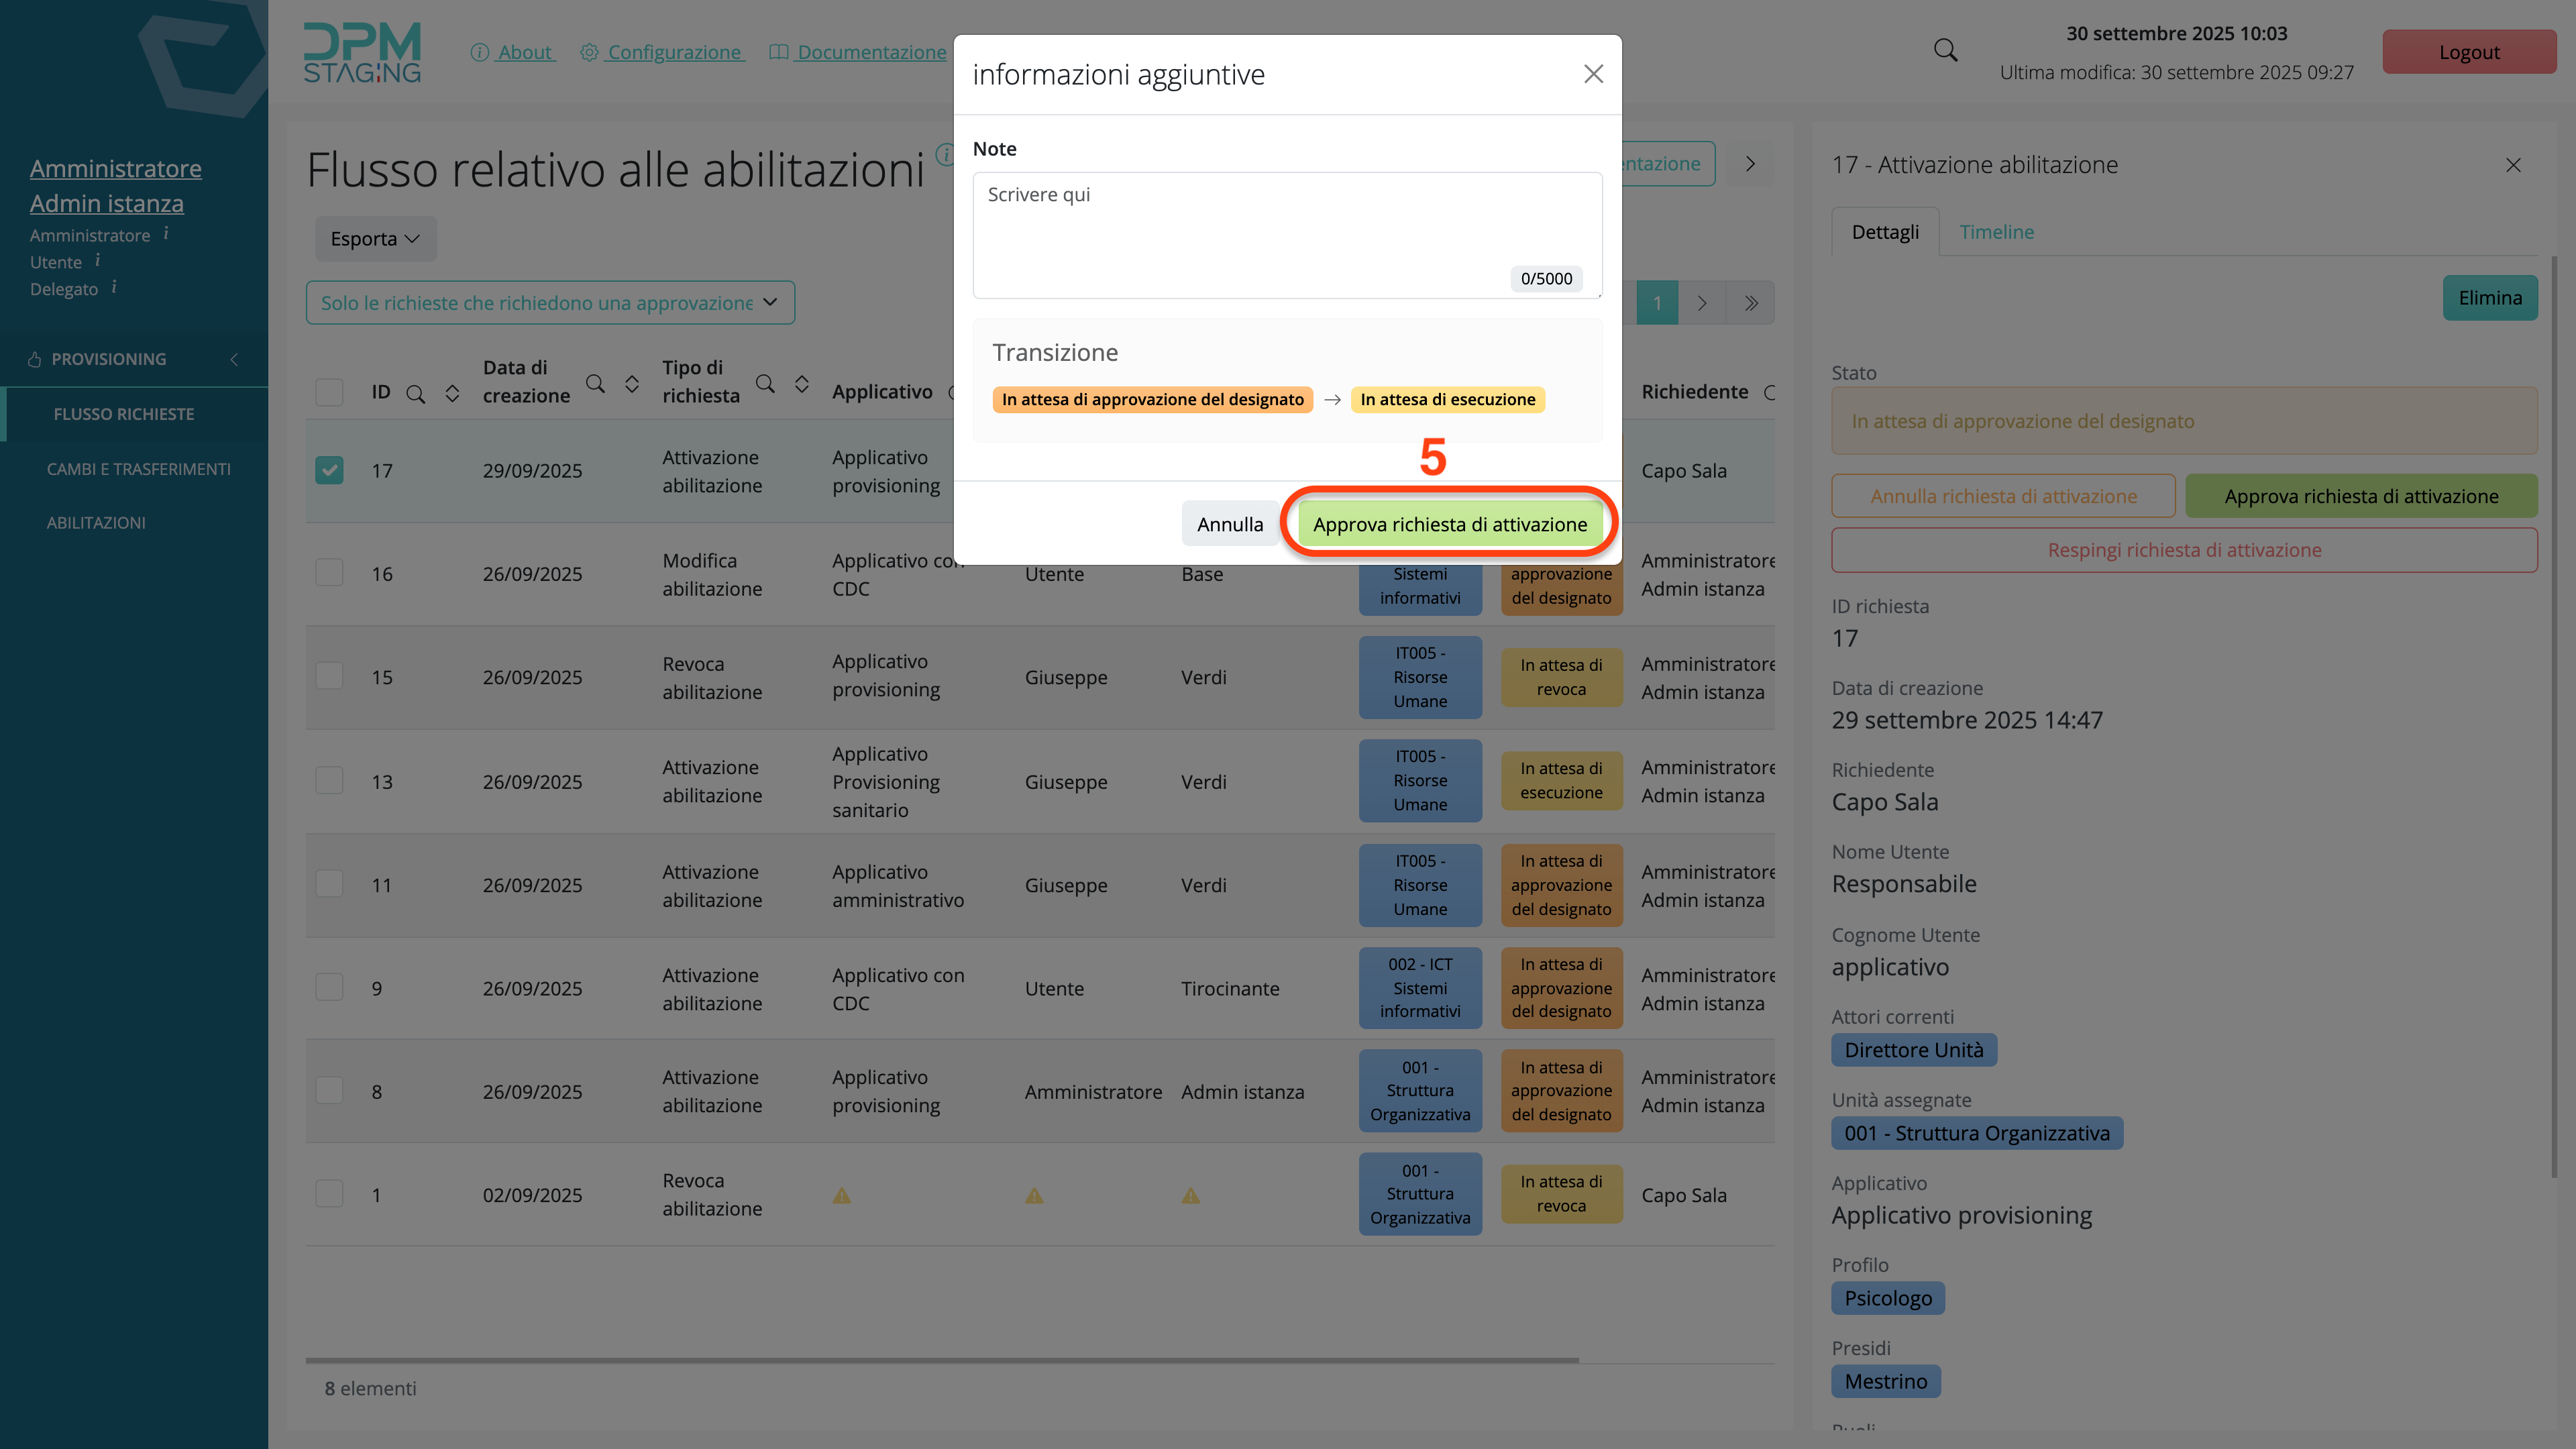Open the Abilitazioni sidebar menu item
The image size is (2576, 1449).
pyautogui.click(x=96, y=522)
